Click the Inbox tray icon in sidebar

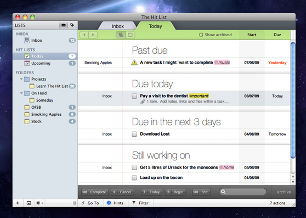coord(27,41)
